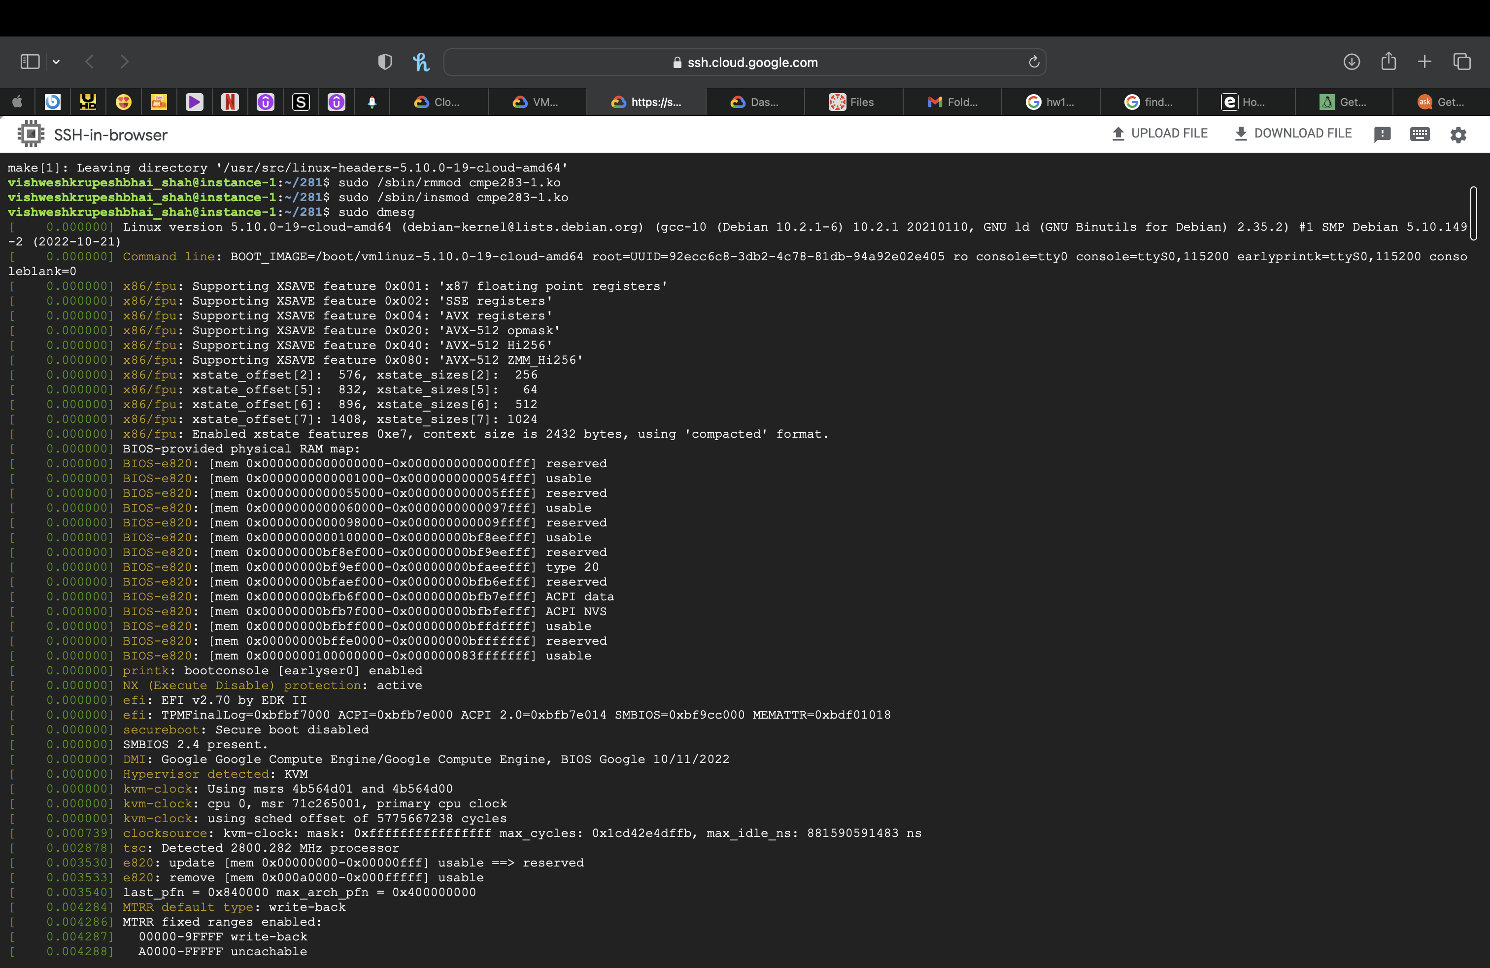1490x968 pixels.
Task: Send feedback via the speech bubble icon
Action: (1383, 134)
